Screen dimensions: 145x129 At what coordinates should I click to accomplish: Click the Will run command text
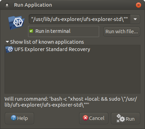point(71,102)
